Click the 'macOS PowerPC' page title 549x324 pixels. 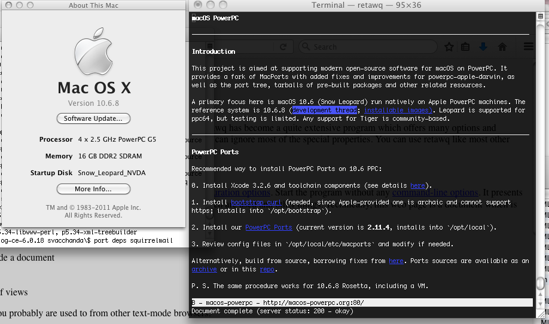(x=215, y=18)
